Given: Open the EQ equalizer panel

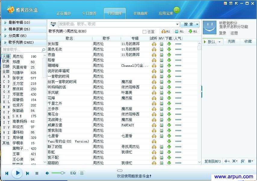Looking at the screenshot, I should 73,173.
